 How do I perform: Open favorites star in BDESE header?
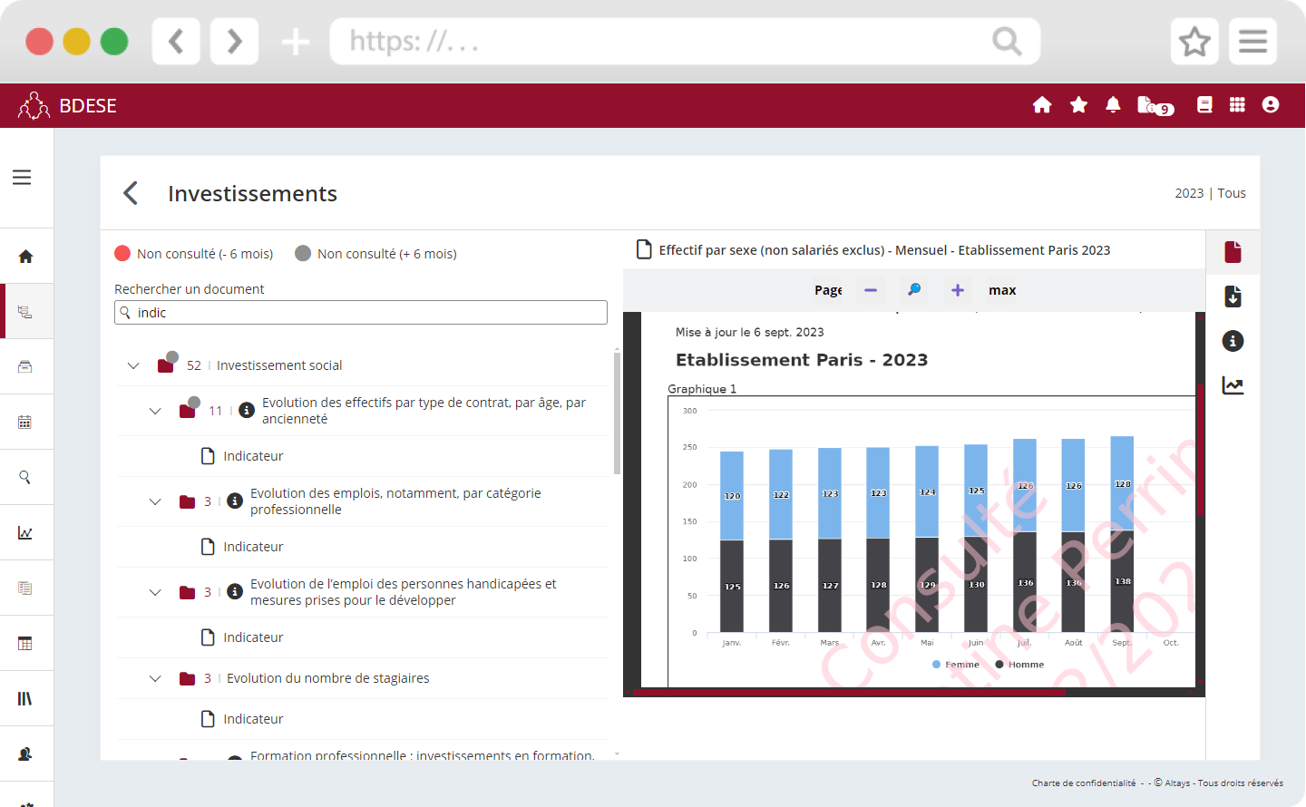point(1078,105)
